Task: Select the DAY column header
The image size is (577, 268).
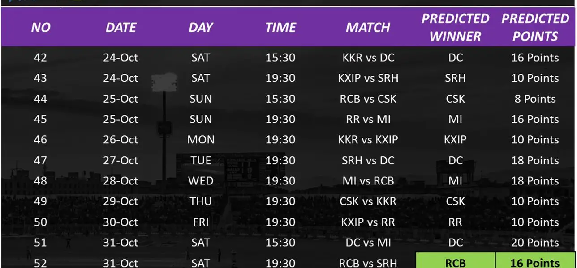Action: 200,28
